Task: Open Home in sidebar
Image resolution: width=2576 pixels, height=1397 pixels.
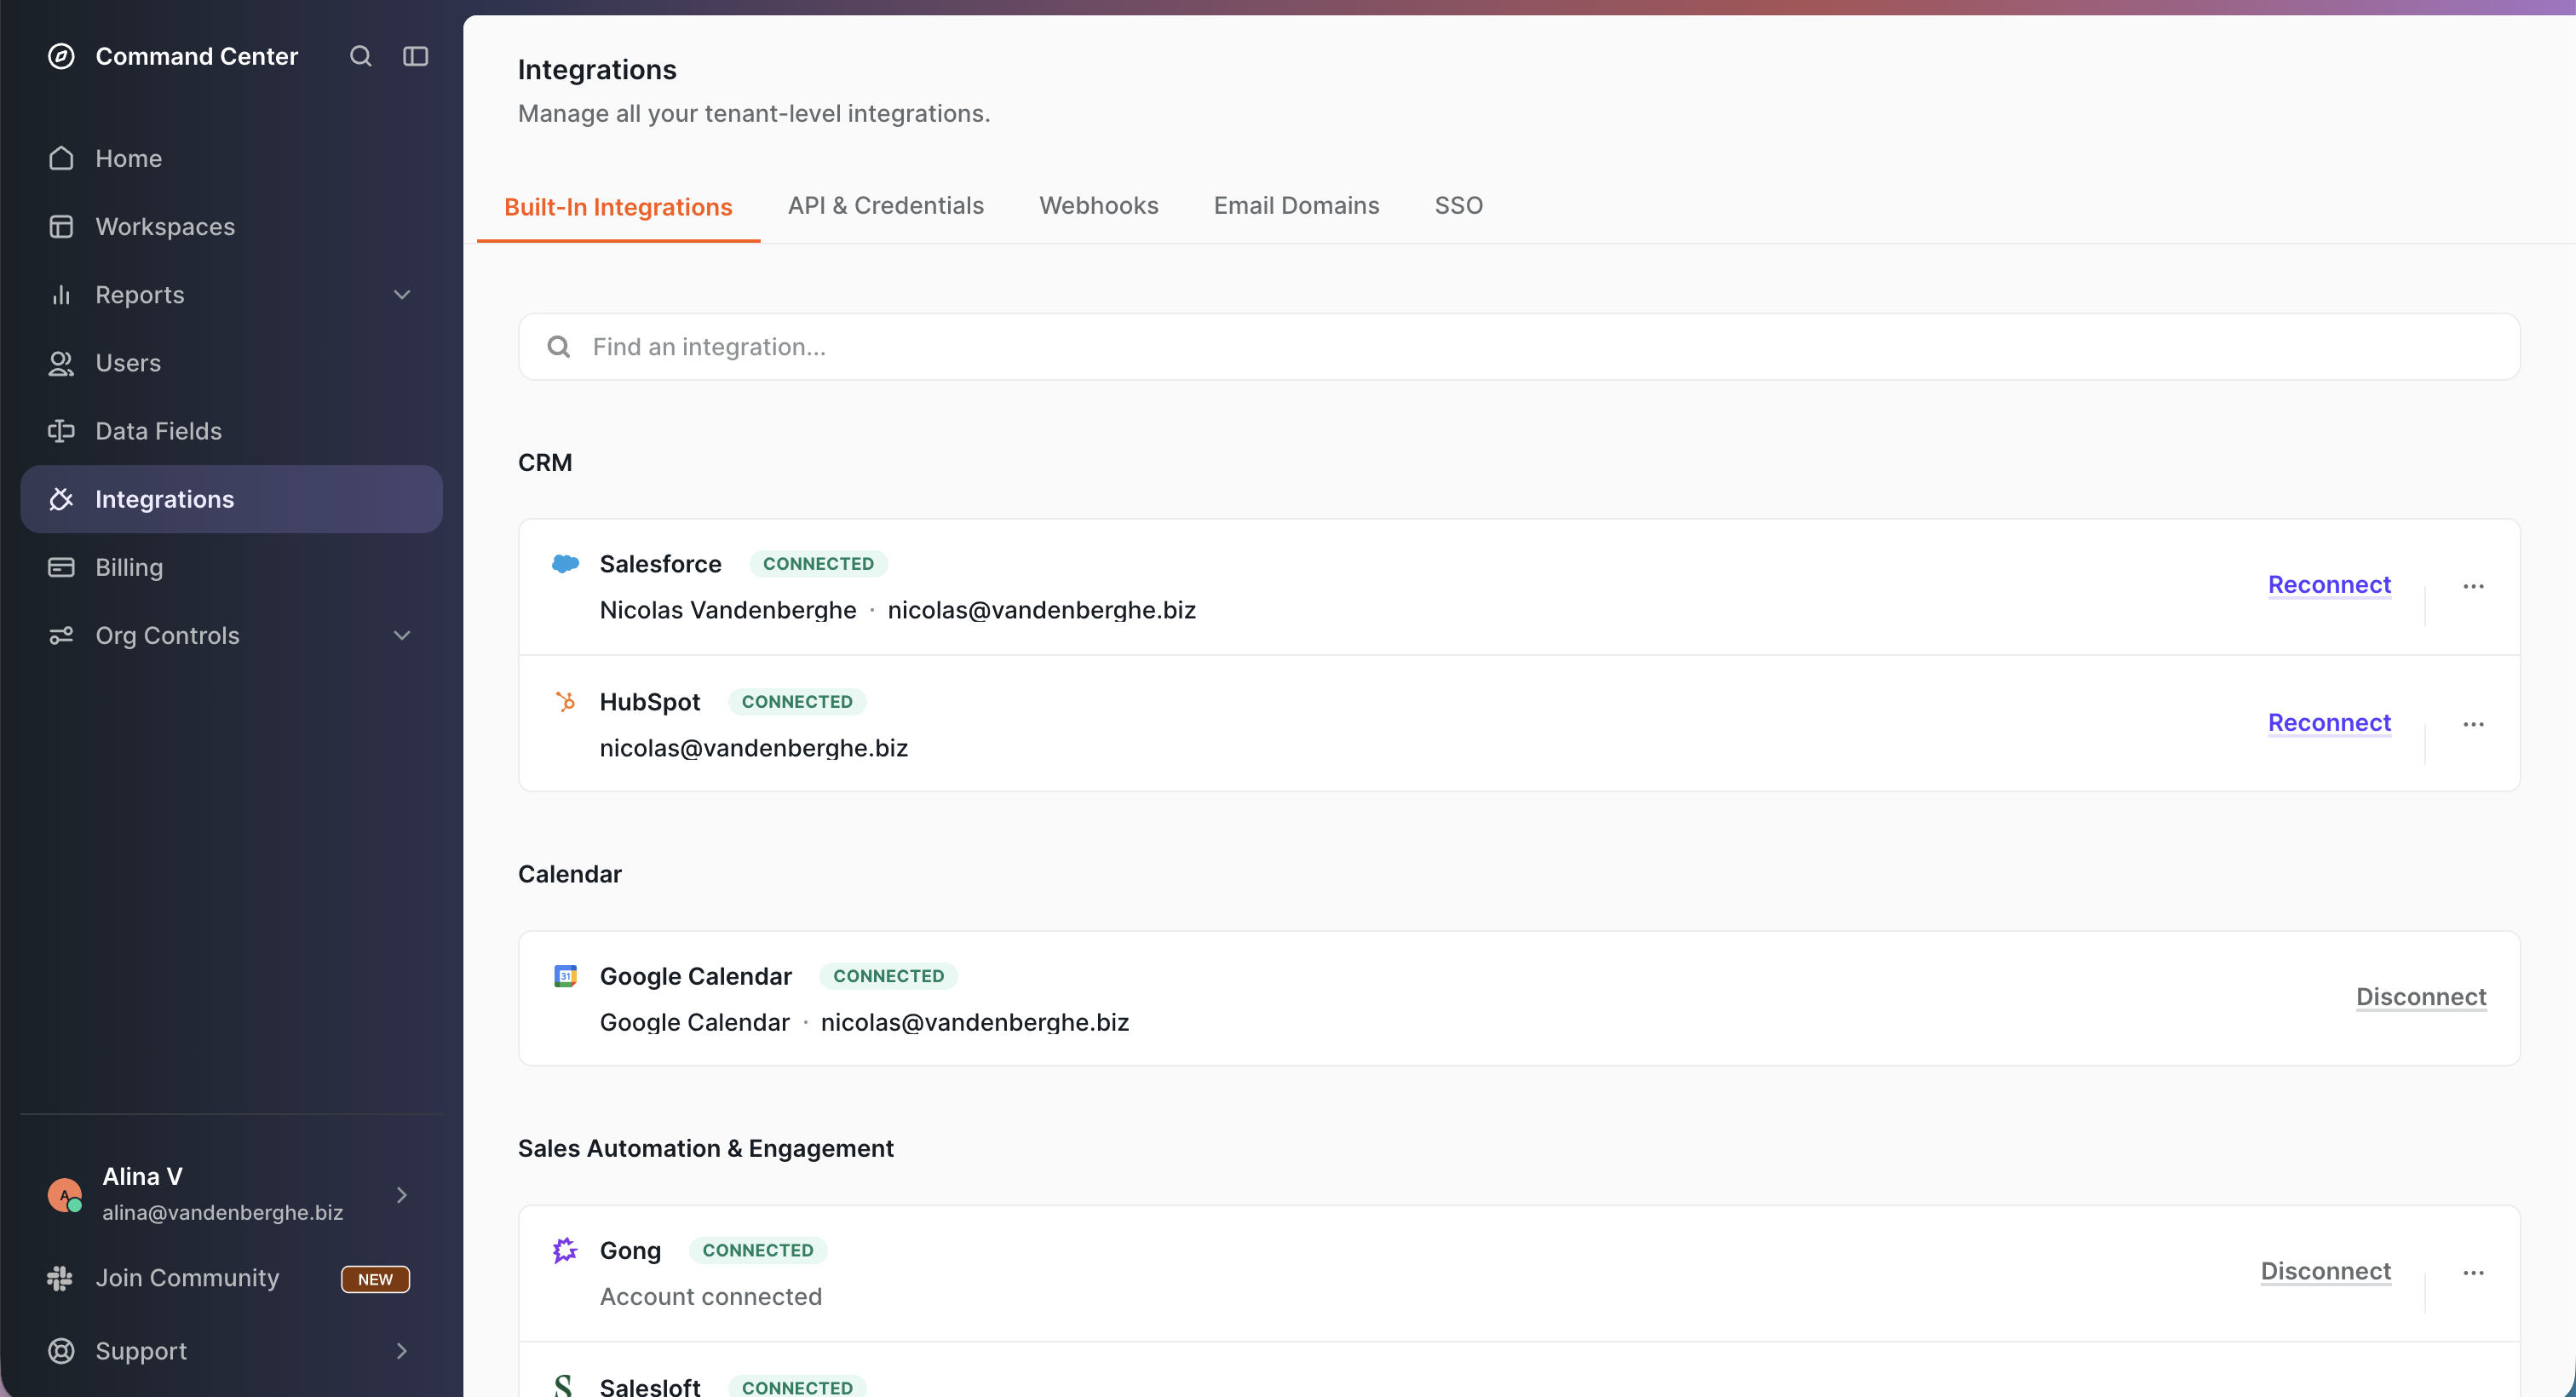Action: [x=231, y=158]
